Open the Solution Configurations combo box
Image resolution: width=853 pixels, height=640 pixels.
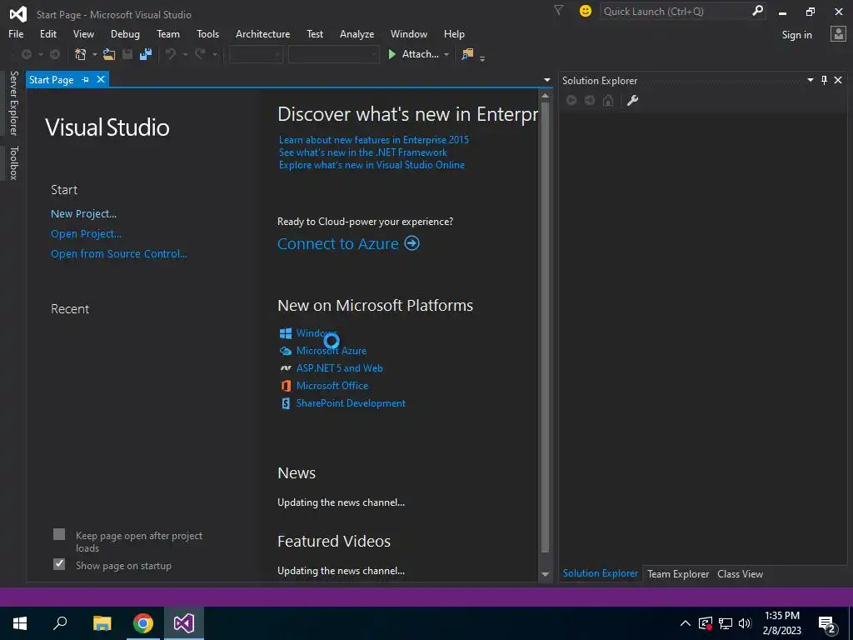click(x=256, y=54)
